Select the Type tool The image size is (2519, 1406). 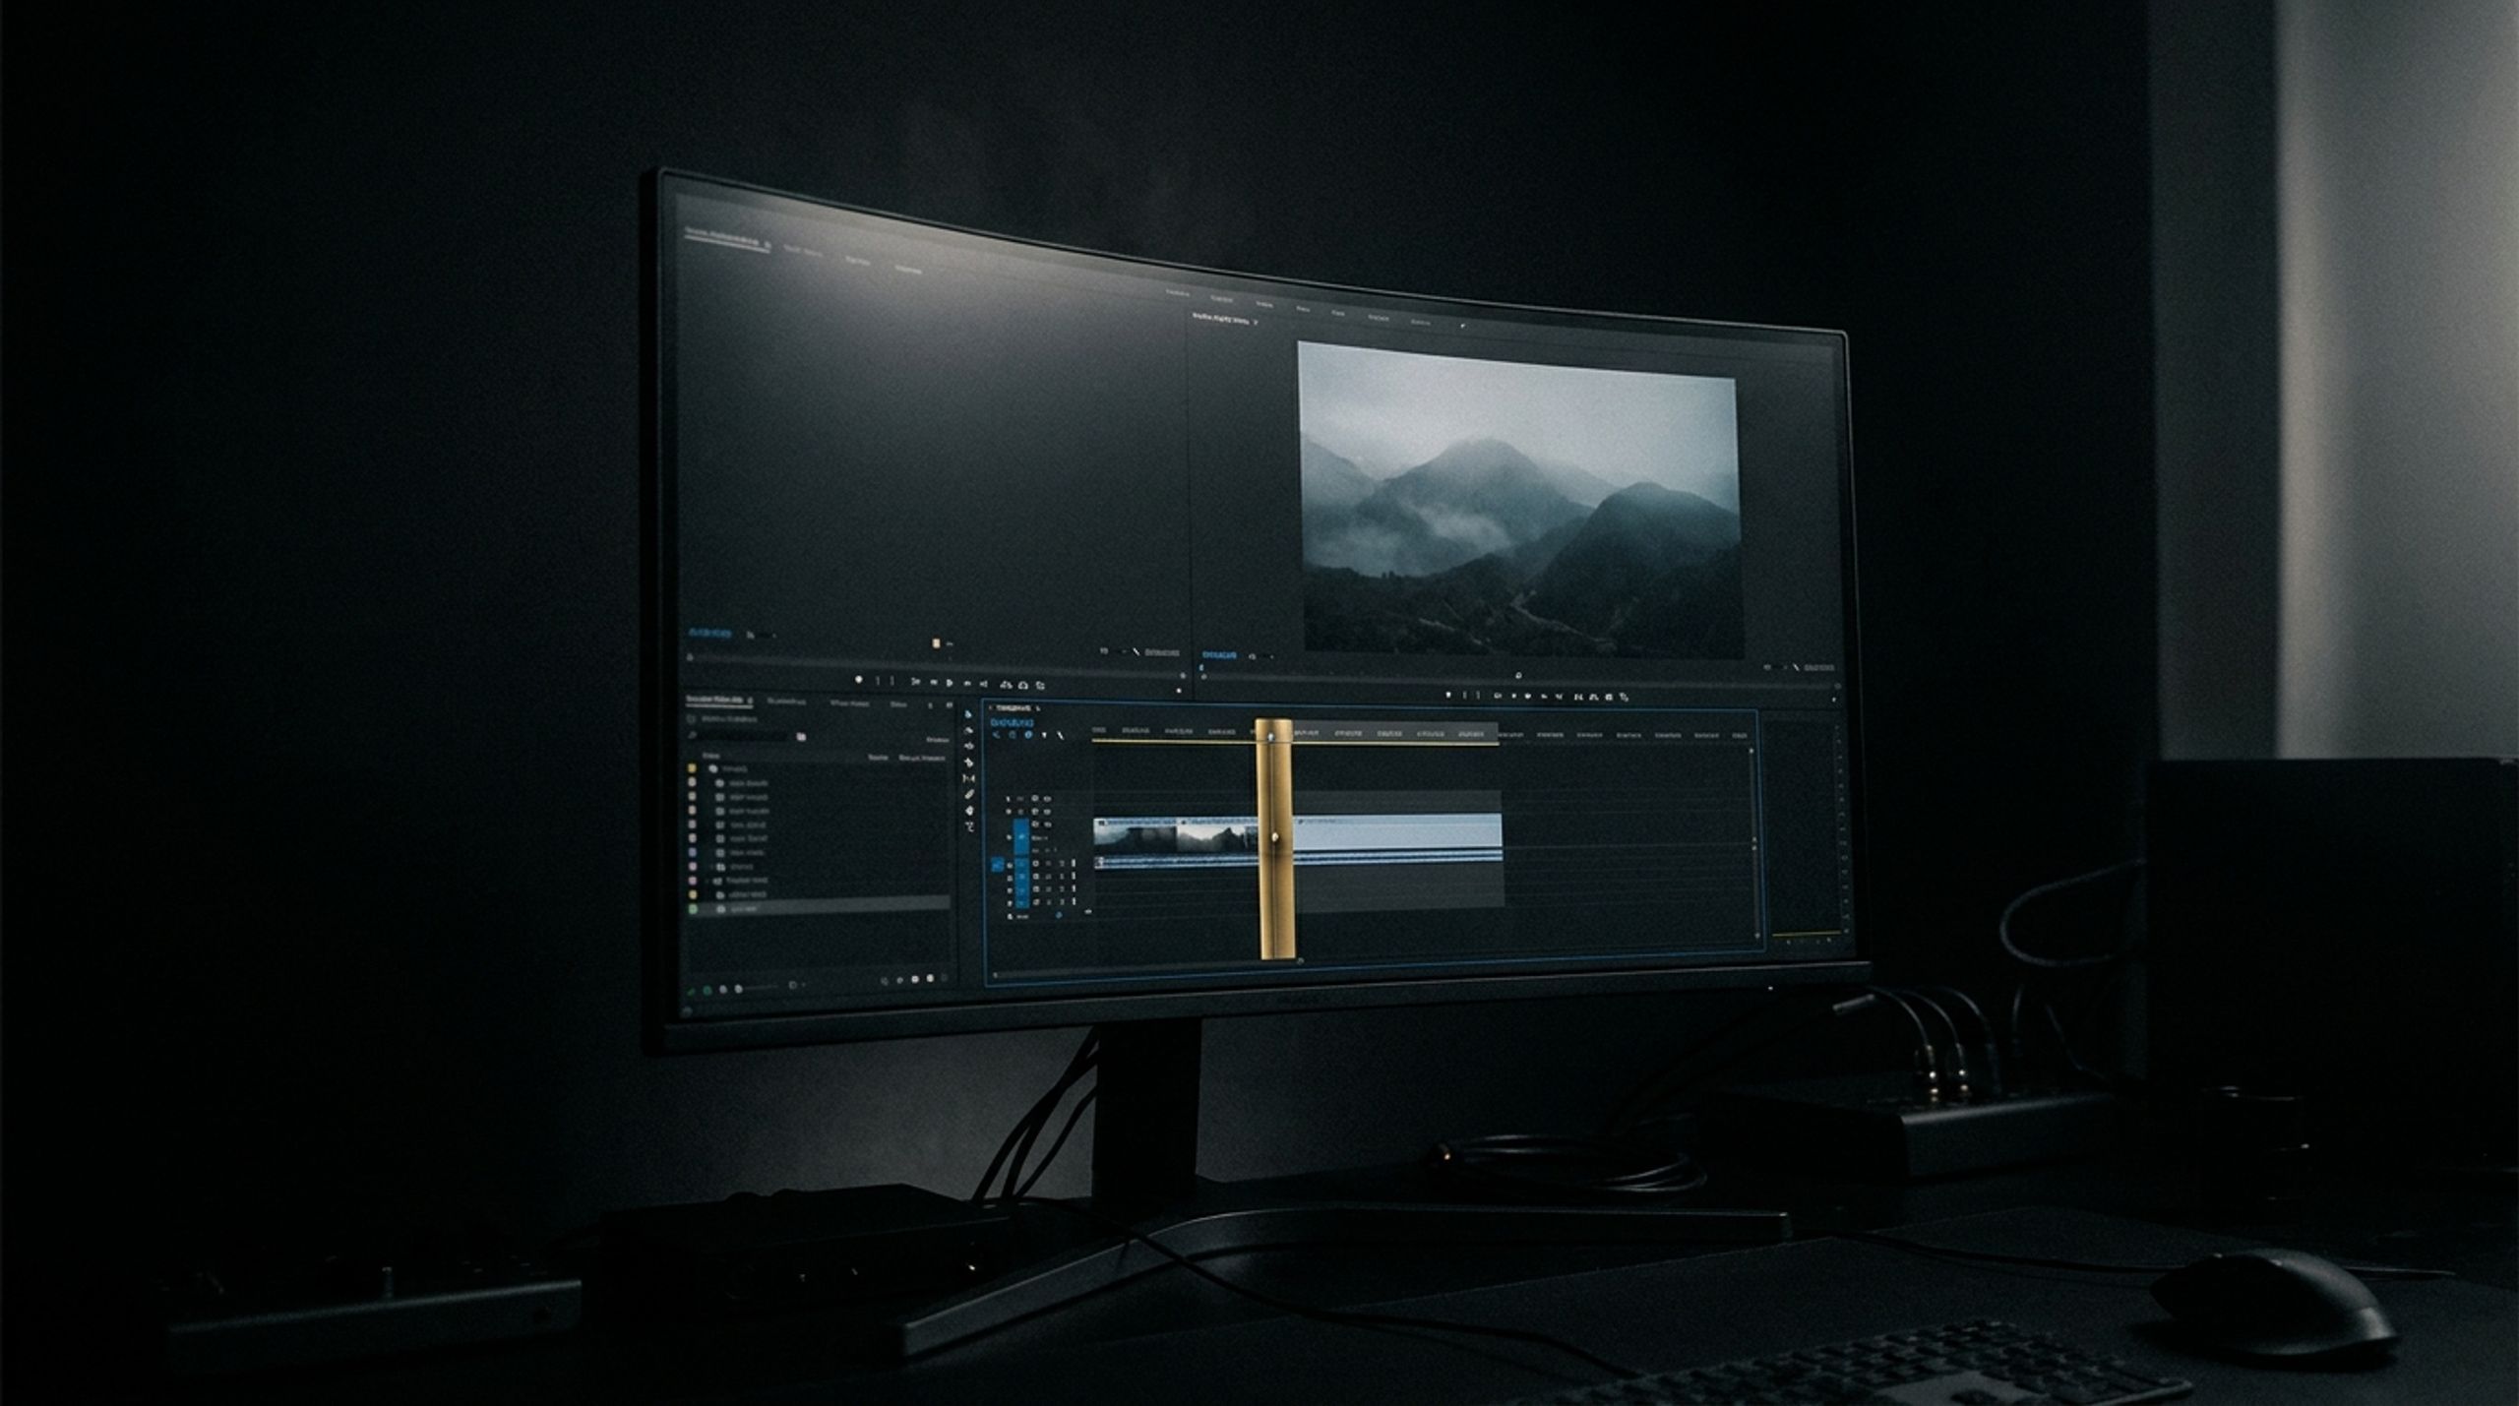point(969,826)
